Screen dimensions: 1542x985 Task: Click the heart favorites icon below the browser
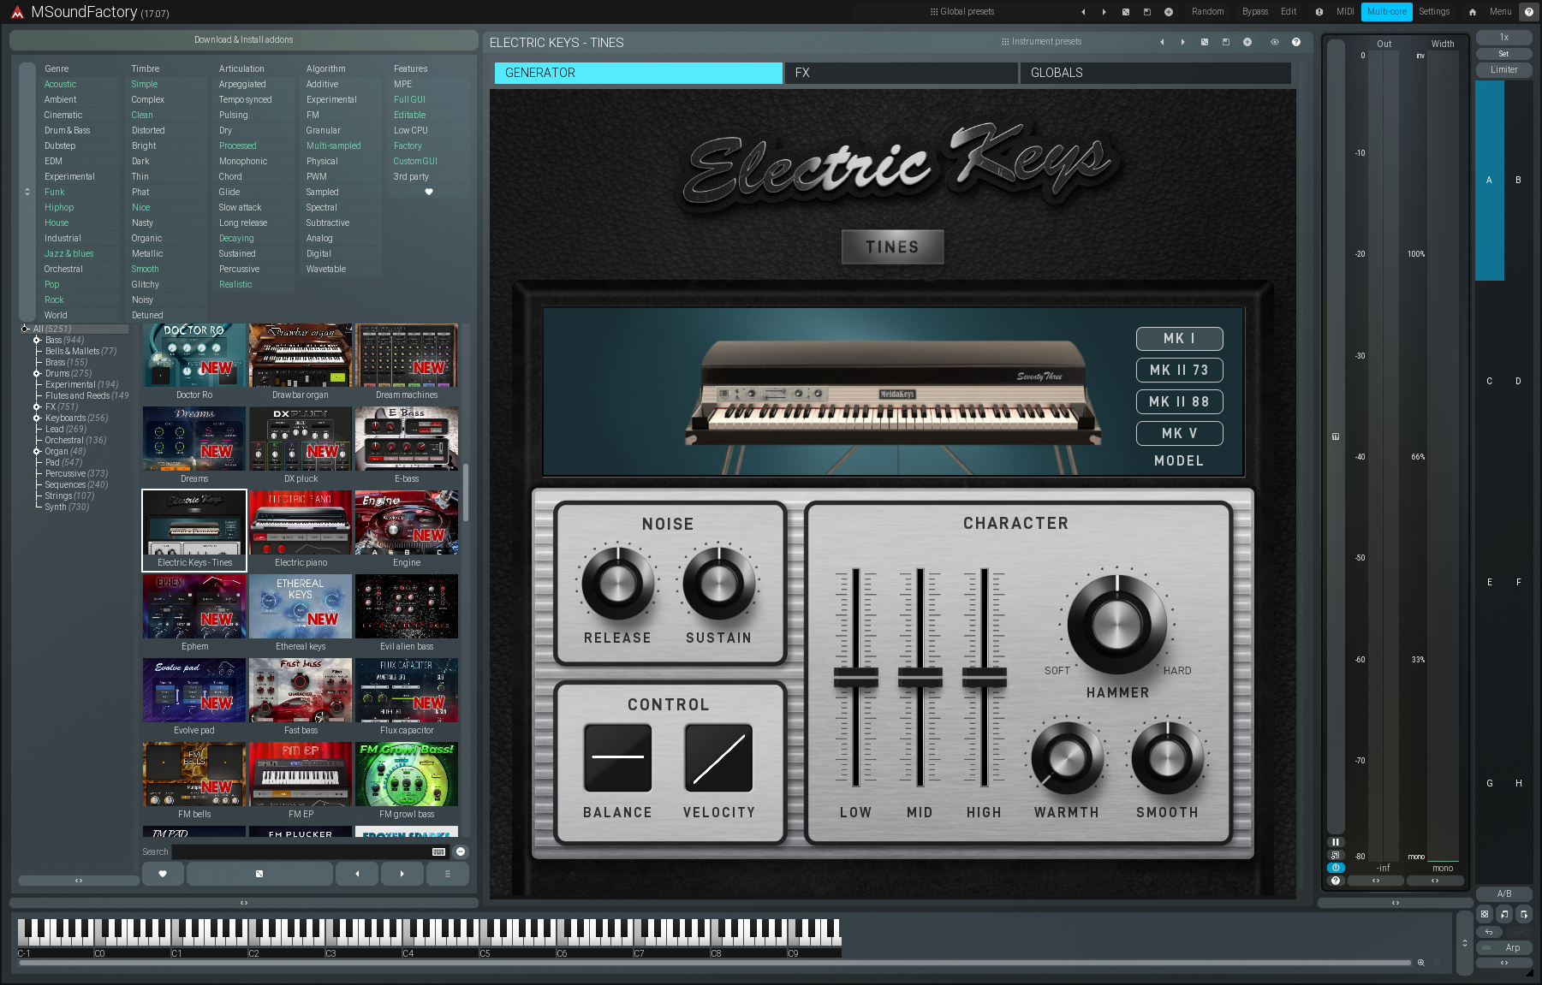click(163, 873)
